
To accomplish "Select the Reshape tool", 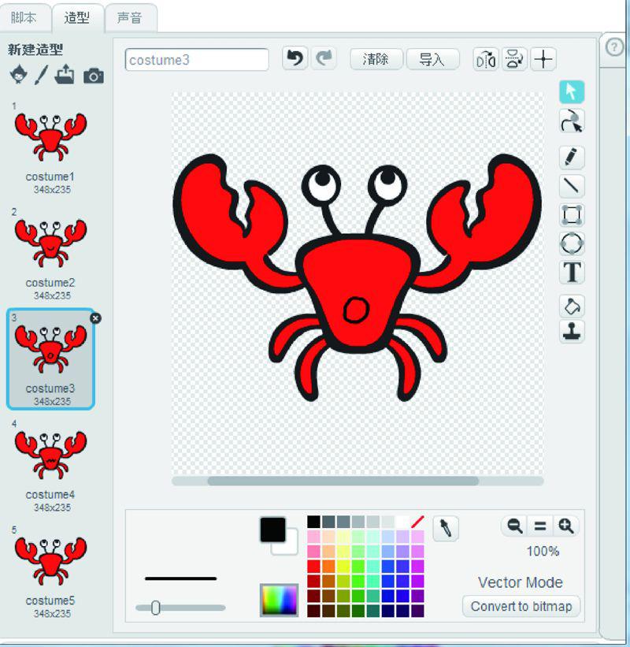I will click(x=572, y=121).
